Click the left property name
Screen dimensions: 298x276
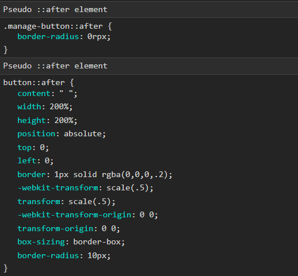pos(27,160)
